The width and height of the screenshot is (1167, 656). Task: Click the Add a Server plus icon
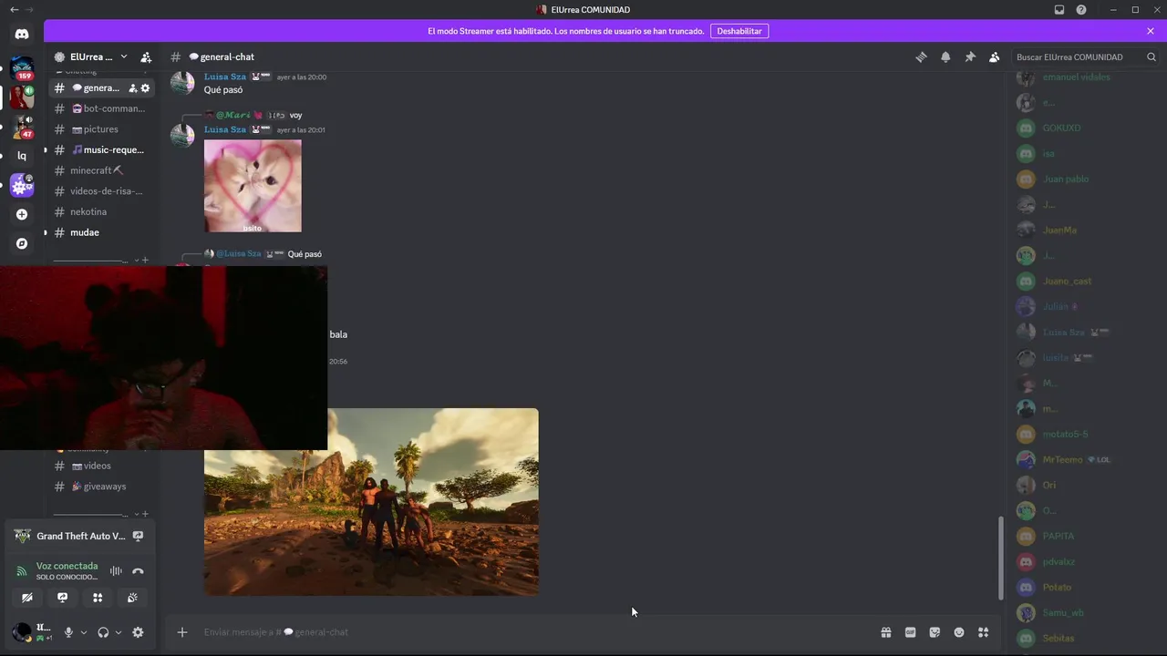[22, 214]
